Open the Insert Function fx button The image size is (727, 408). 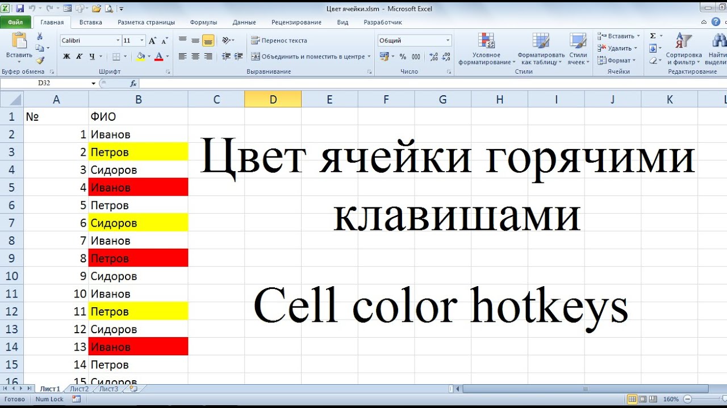pyautogui.click(x=133, y=83)
